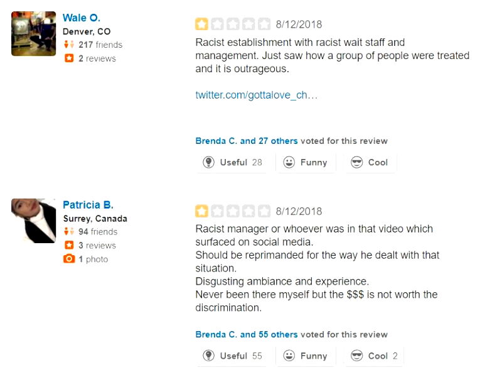502x377 pixels.
Task: Click Wale O.'s reviews star icon
Action: click(69, 58)
